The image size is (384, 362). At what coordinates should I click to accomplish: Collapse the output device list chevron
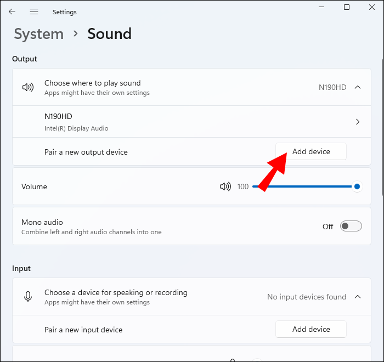358,87
